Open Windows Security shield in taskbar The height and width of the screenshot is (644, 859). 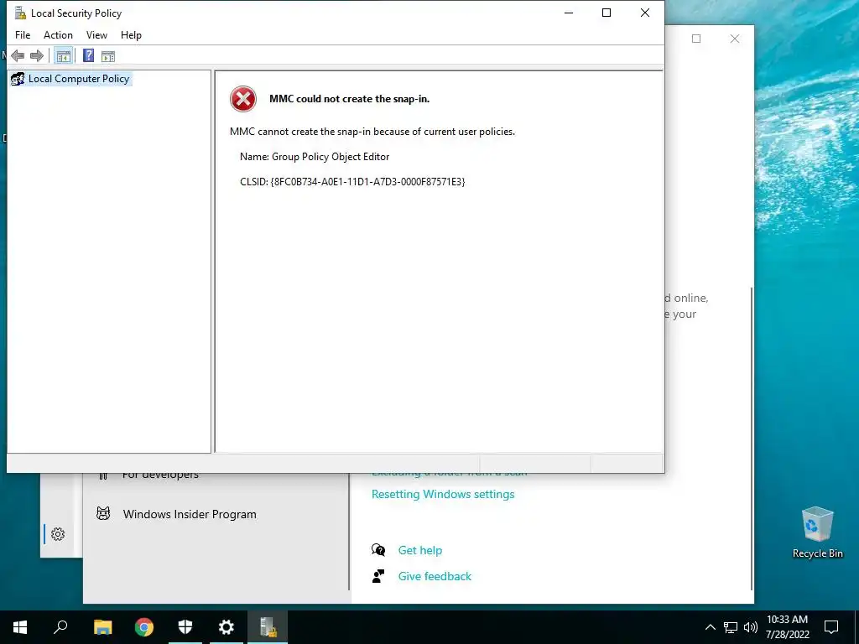coord(185,627)
